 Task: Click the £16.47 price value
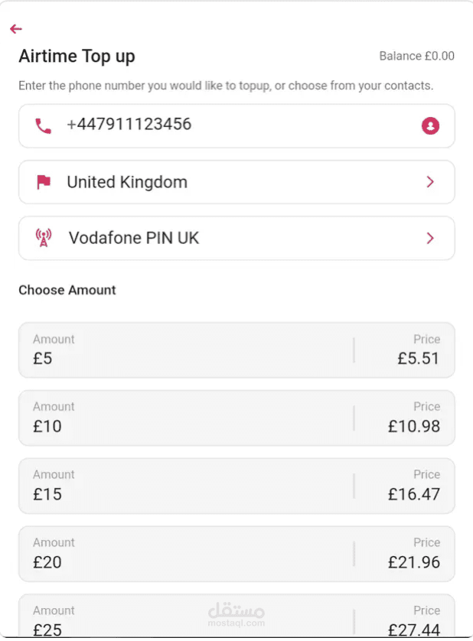(x=414, y=494)
